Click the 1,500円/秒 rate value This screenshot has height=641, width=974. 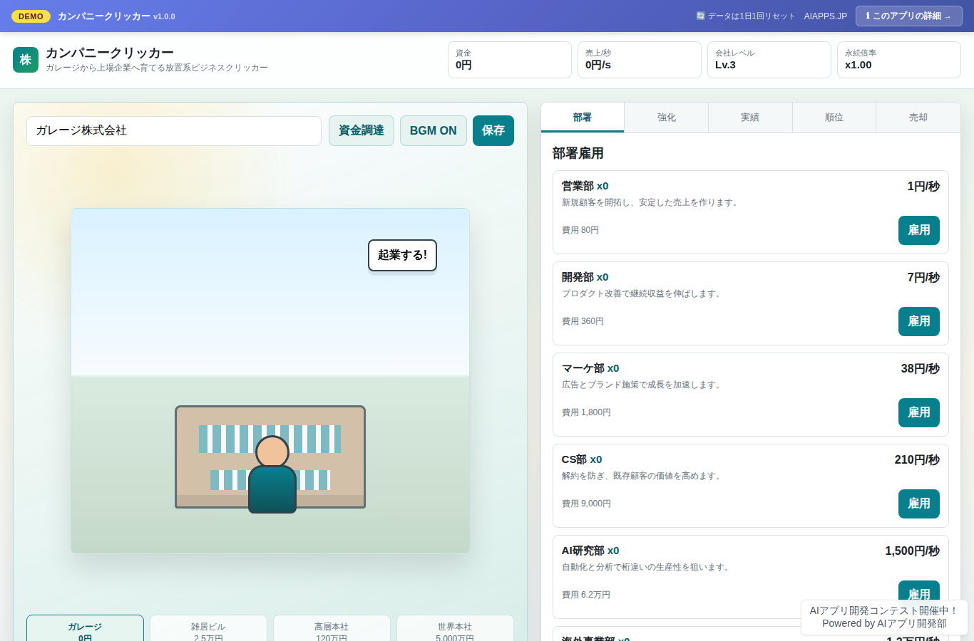(x=913, y=551)
